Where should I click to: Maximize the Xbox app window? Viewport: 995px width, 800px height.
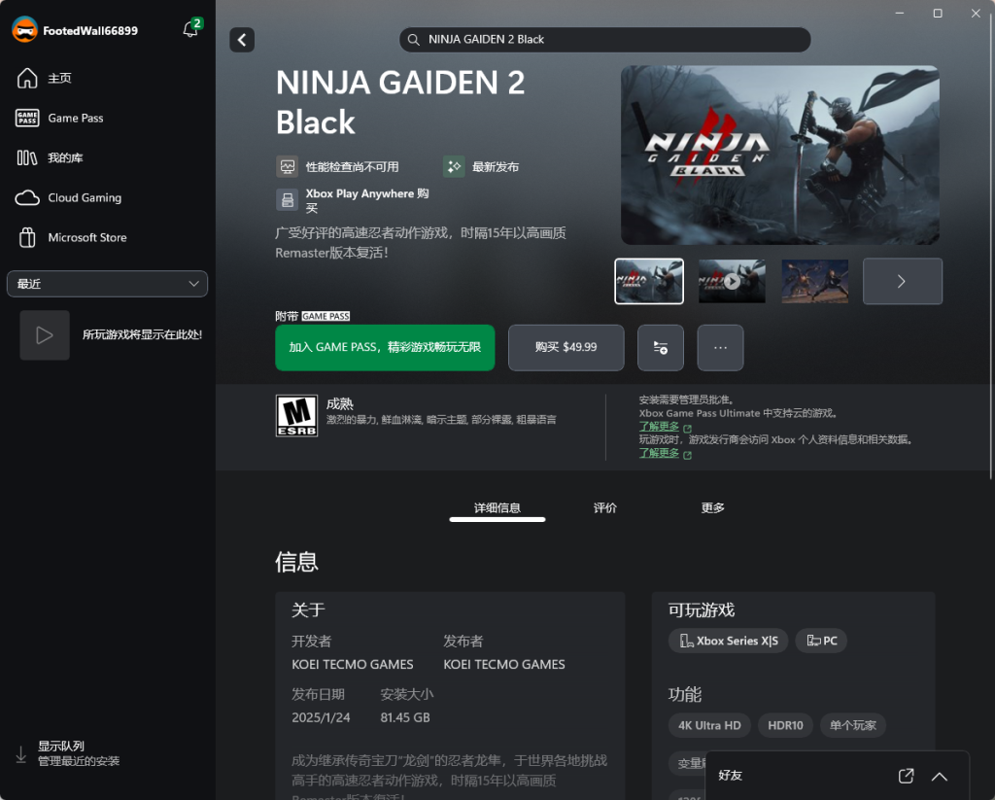tap(938, 14)
